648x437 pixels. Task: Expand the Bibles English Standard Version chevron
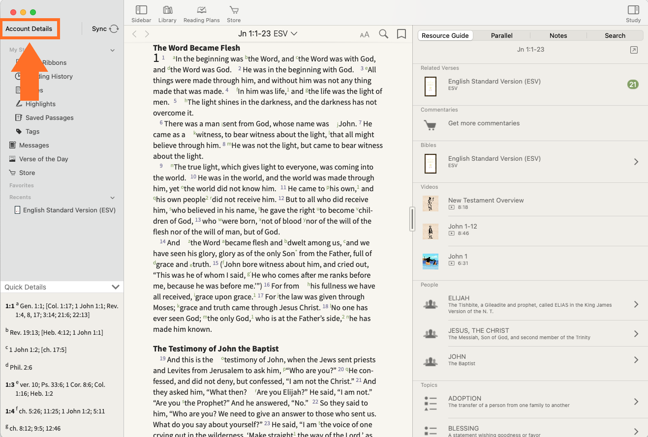point(636,162)
